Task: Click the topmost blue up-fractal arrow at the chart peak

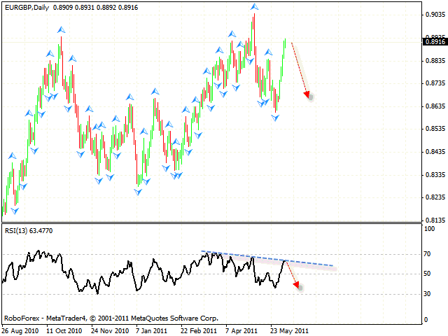Action: (x=253, y=7)
